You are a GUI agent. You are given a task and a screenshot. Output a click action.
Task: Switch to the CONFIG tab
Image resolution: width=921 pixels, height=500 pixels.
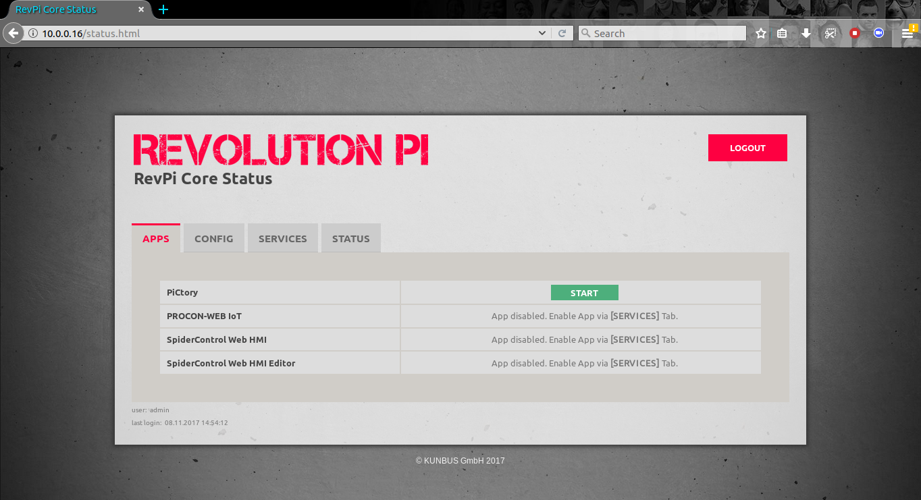coord(213,238)
